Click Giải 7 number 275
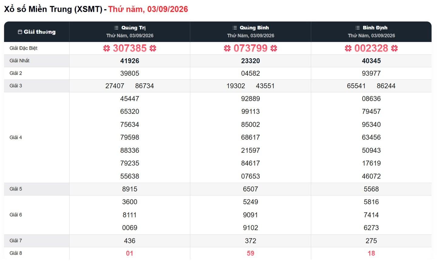437x263 pixels. (371, 241)
